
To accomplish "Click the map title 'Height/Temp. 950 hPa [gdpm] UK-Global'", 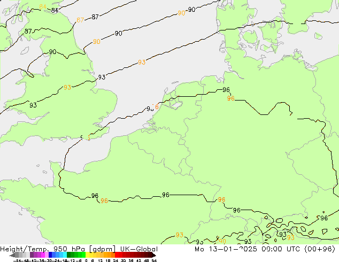I will pos(79,249).
